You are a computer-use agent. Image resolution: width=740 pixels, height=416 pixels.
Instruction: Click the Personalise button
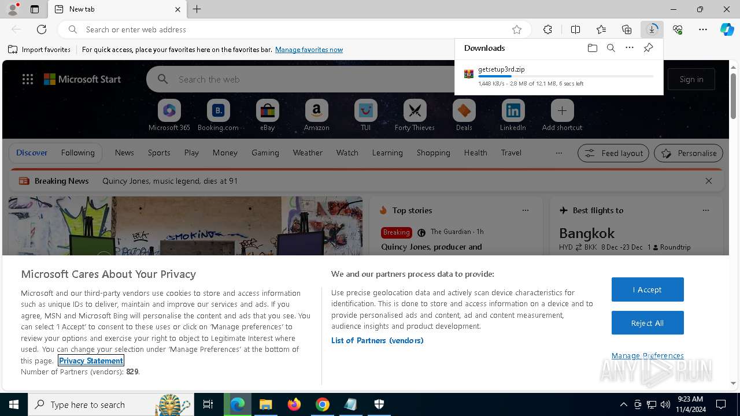tap(689, 153)
